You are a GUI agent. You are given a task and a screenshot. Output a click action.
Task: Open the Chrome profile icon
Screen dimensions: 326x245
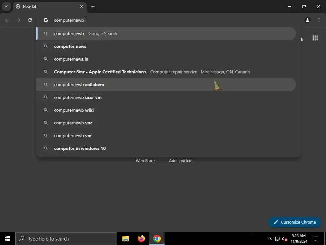308,20
